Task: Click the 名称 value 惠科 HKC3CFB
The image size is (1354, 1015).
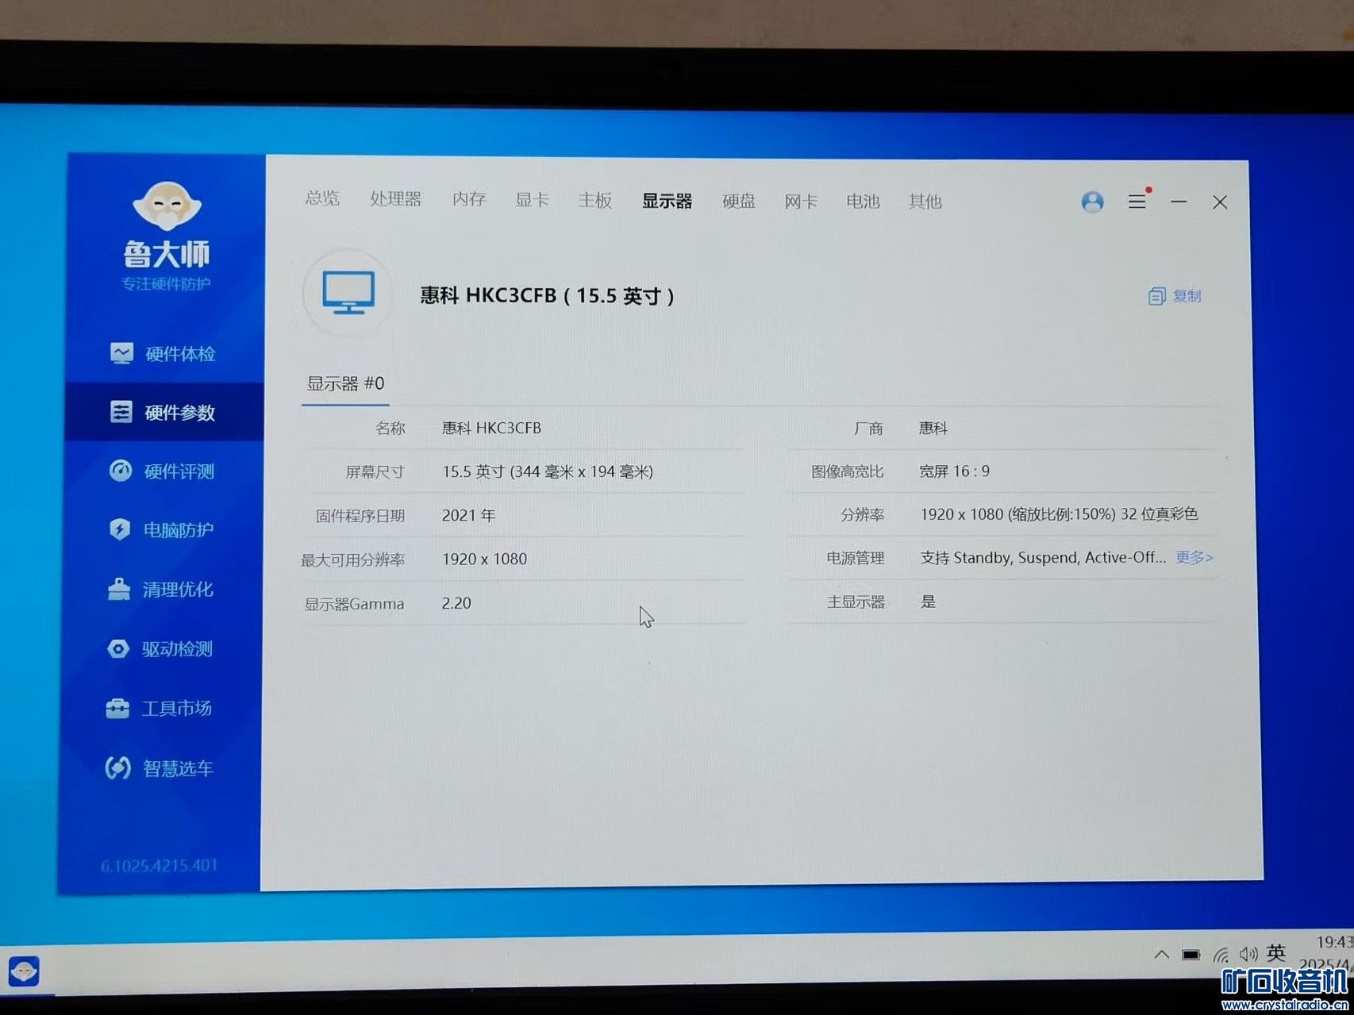Action: point(491,428)
